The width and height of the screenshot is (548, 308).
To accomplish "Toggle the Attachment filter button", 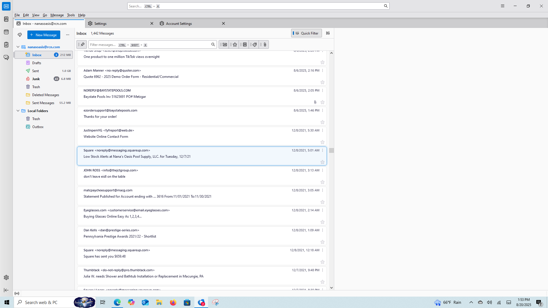I will click(265, 44).
